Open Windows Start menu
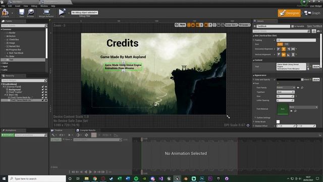 click(x=4, y=178)
